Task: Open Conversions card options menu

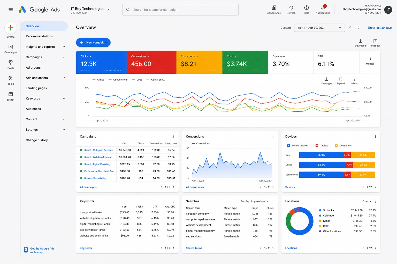Action: (273, 136)
